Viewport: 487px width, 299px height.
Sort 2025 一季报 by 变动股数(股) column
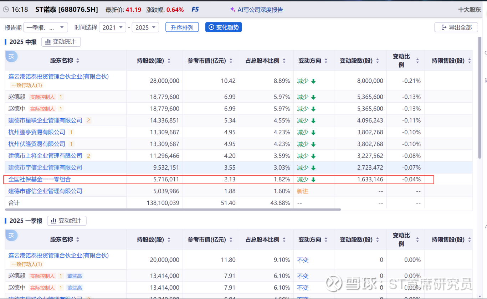coord(378,240)
